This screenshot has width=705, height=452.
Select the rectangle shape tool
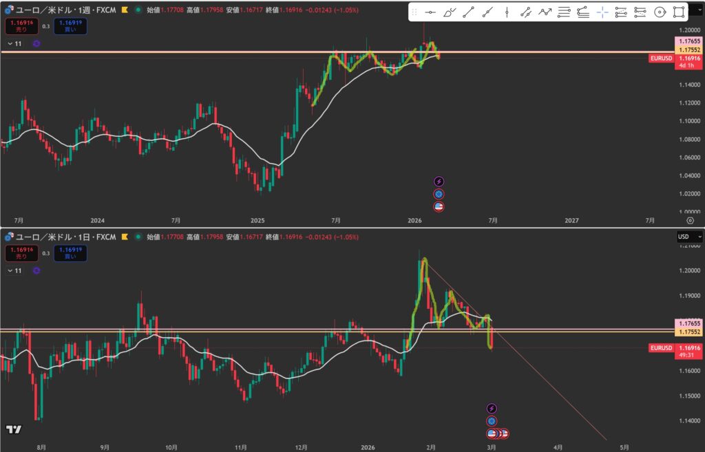pyautogui.click(x=679, y=12)
